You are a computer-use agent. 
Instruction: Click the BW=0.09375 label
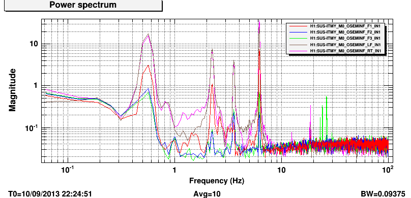click(x=383, y=194)
